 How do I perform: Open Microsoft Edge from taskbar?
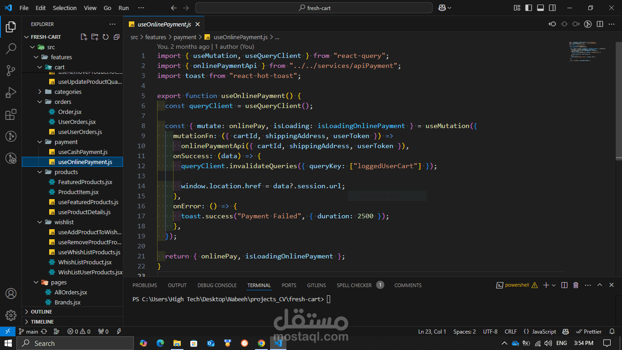160,343
